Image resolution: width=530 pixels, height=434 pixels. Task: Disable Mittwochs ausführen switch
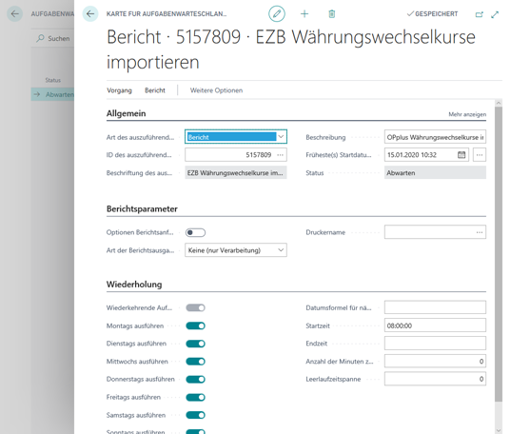[195, 362]
